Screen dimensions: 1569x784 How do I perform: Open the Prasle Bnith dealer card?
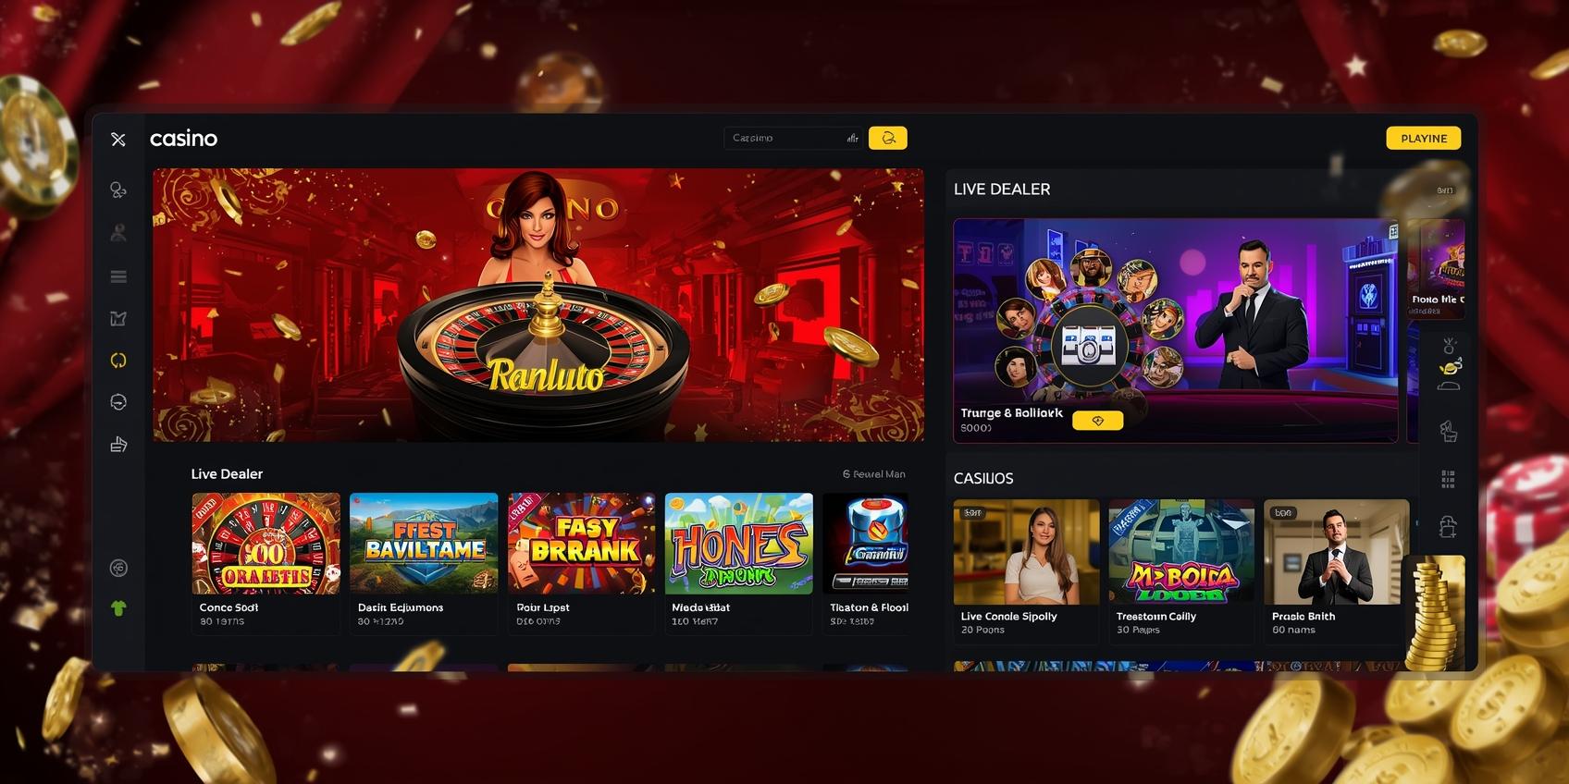pos(1337,570)
